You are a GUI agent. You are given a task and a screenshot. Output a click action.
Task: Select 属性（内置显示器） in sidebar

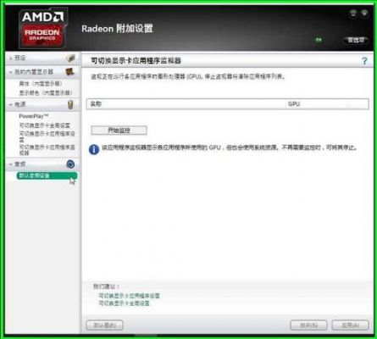pyautogui.click(x=41, y=84)
